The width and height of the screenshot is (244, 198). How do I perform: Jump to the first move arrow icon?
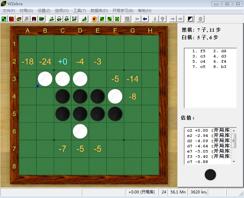[x=137, y=19]
